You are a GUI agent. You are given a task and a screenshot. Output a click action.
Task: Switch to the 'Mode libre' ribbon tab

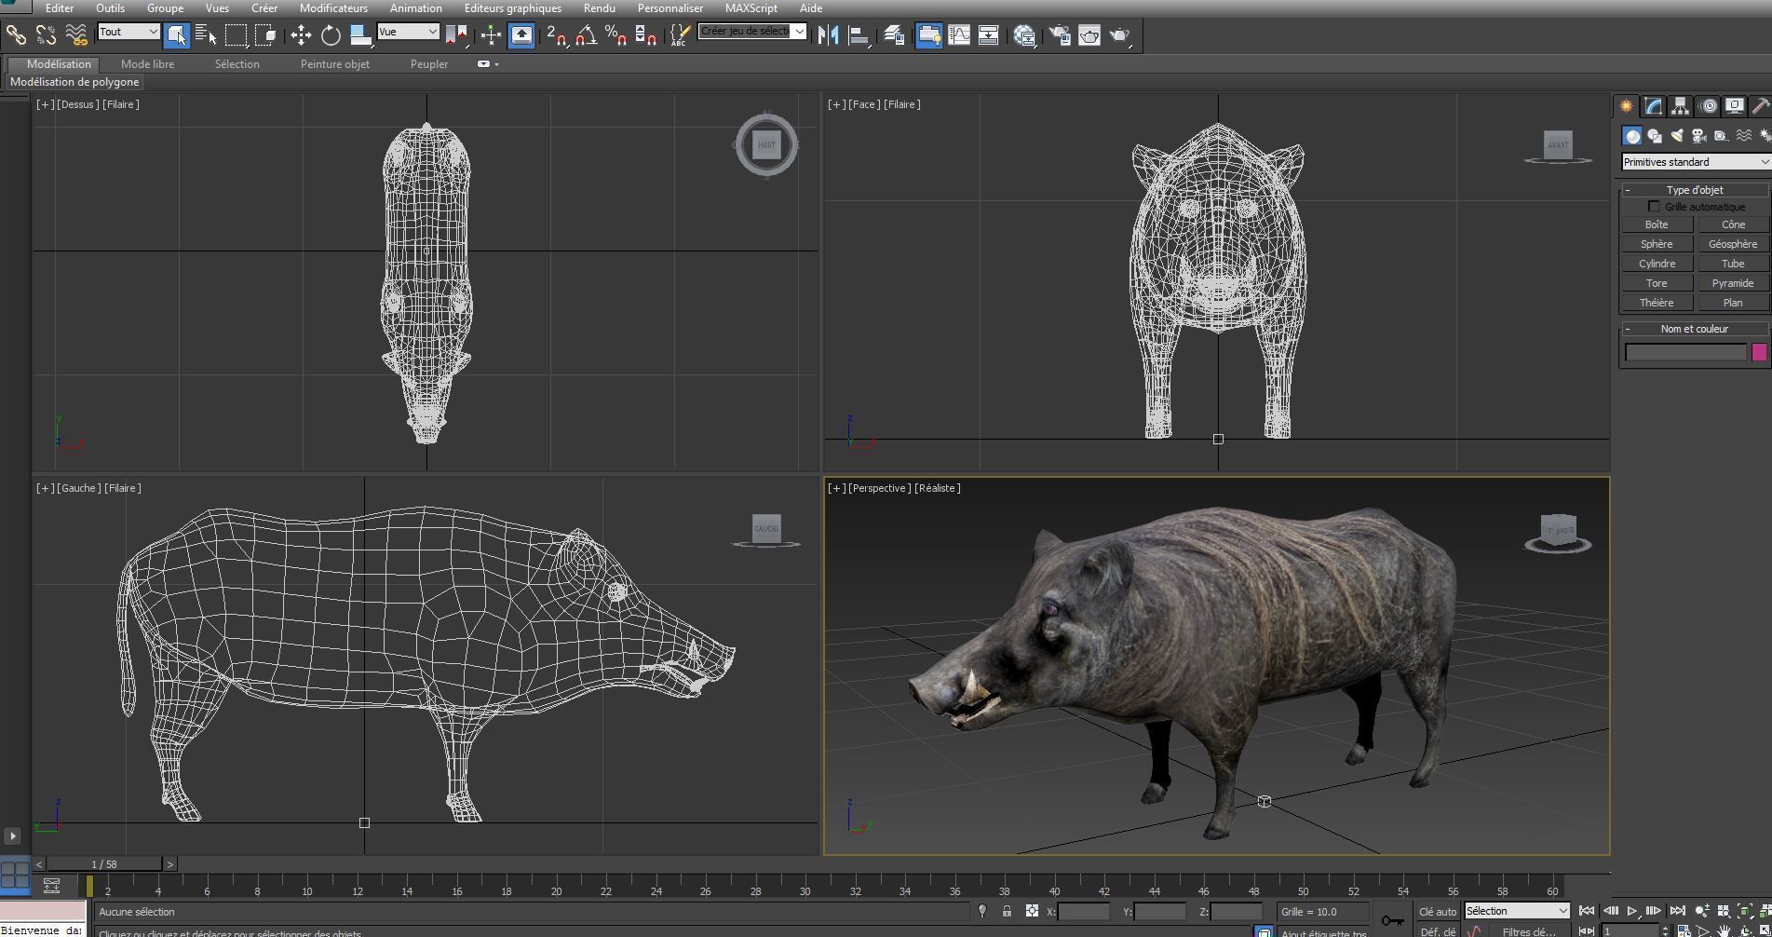tap(147, 64)
